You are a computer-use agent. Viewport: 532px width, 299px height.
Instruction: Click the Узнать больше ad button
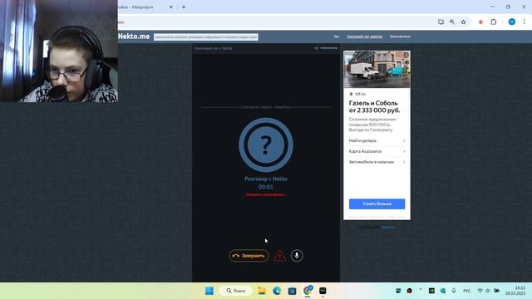point(377,203)
